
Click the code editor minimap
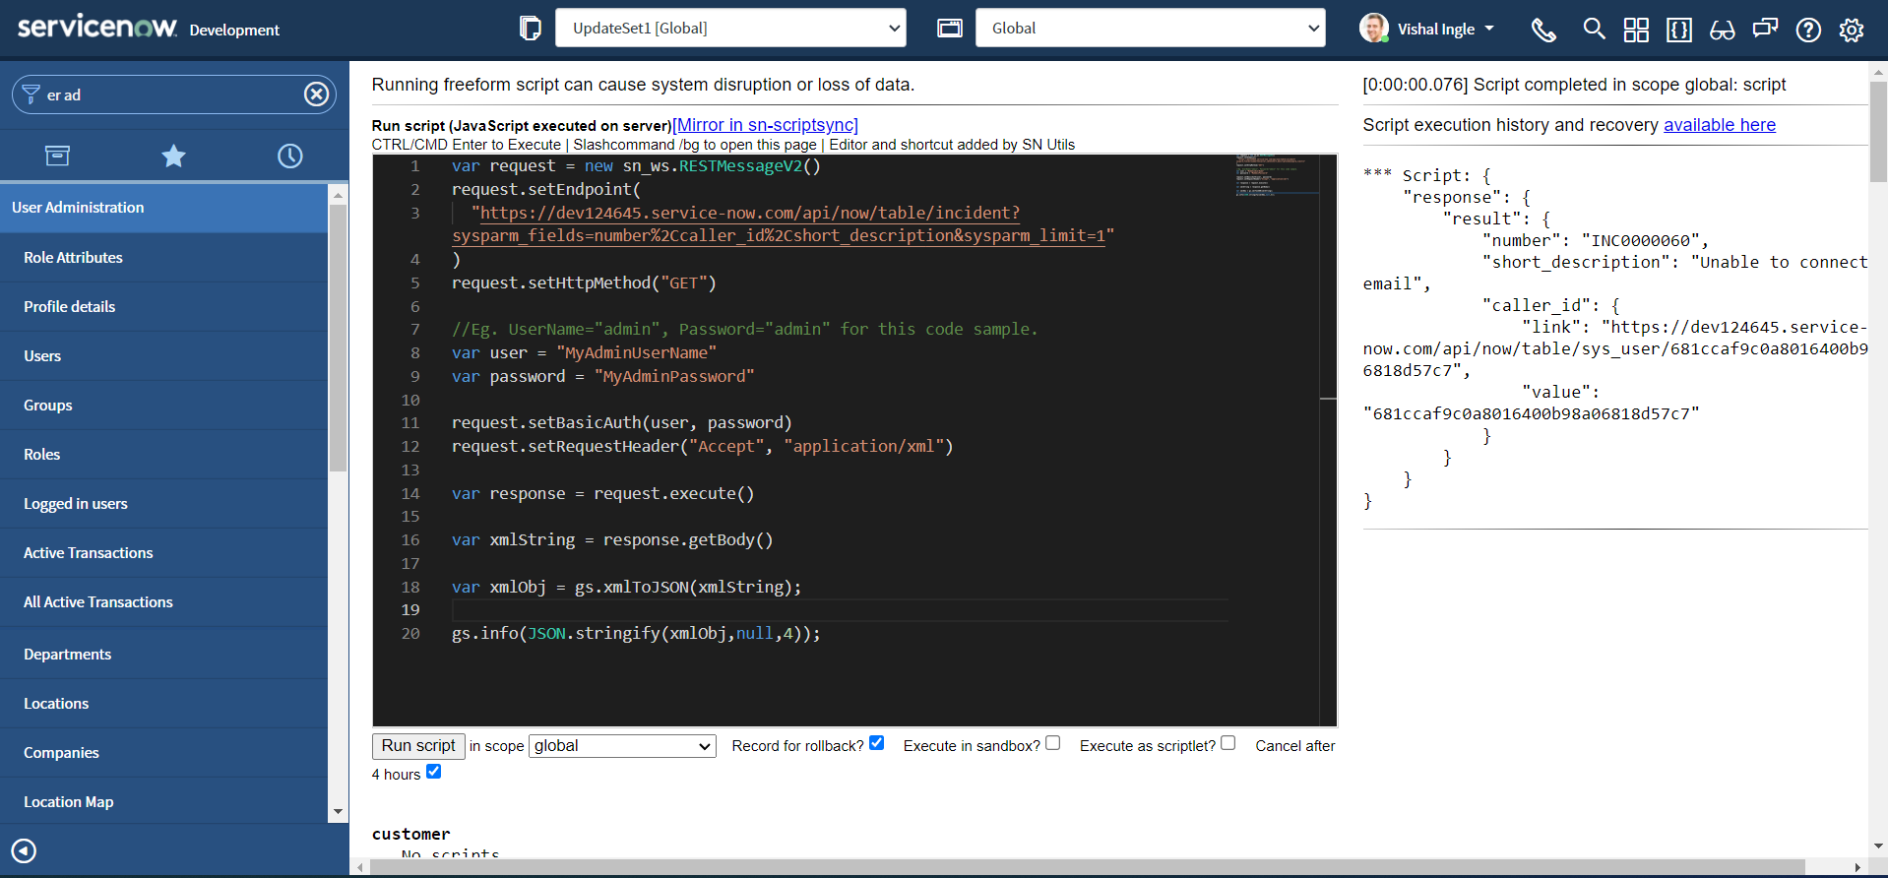1277,175
